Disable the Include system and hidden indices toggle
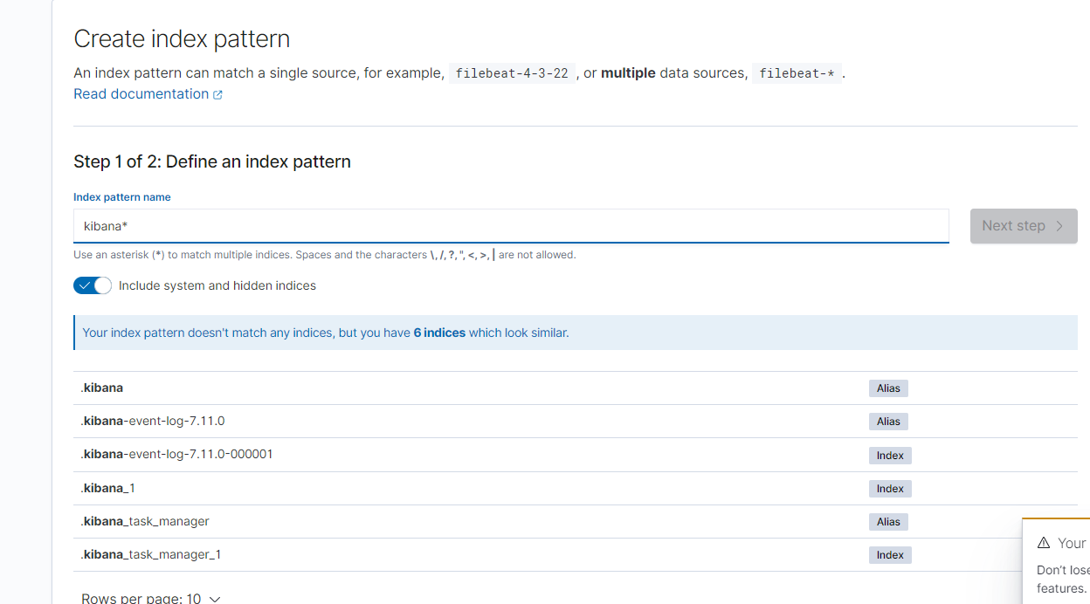This screenshot has width=1090, height=604. [92, 285]
